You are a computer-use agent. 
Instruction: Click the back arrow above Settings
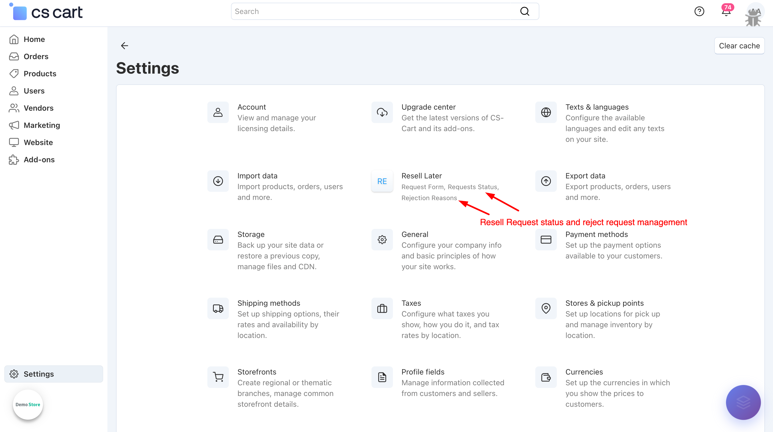coord(125,46)
